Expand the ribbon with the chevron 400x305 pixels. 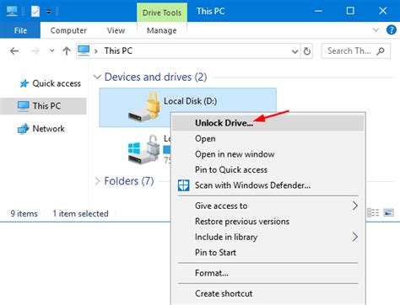376,29
